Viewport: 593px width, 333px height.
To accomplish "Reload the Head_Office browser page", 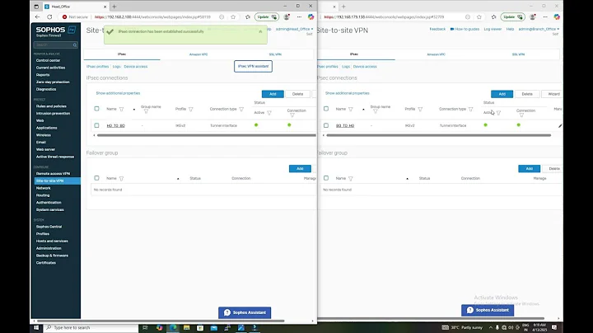I will coord(49,17).
